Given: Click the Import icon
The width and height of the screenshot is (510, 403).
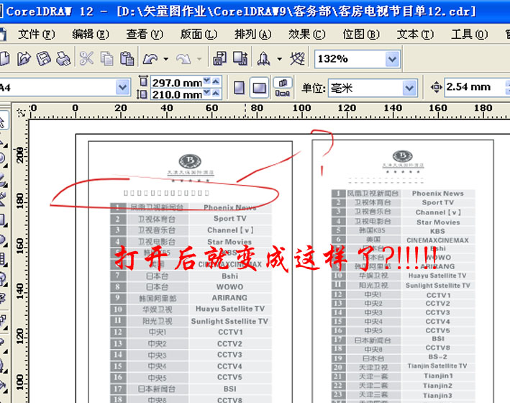Looking at the screenshot, I should [220, 58].
